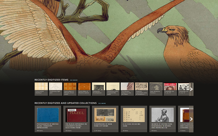
Task: Select the Women of Distinction collection card
Action: pyautogui.click(x=162, y=119)
